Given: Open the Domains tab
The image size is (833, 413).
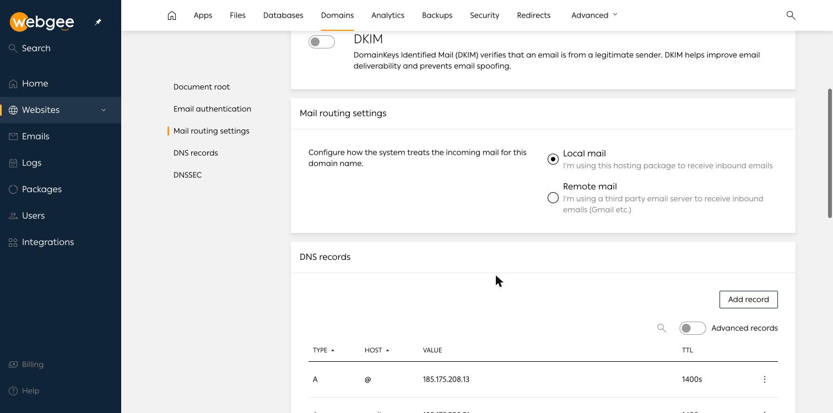Looking at the screenshot, I should pyautogui.click(x=337, y=15).
